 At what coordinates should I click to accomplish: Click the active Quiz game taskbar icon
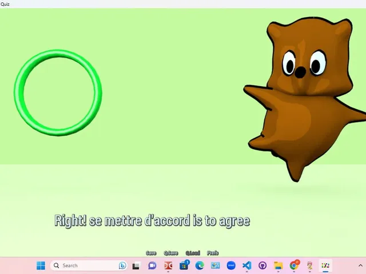coord(325,265)
